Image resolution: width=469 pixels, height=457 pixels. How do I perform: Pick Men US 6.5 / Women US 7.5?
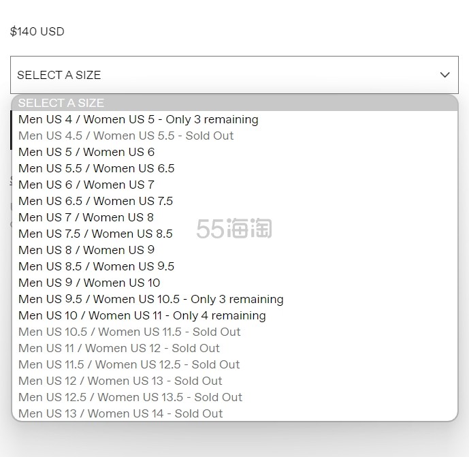[96, 201]
